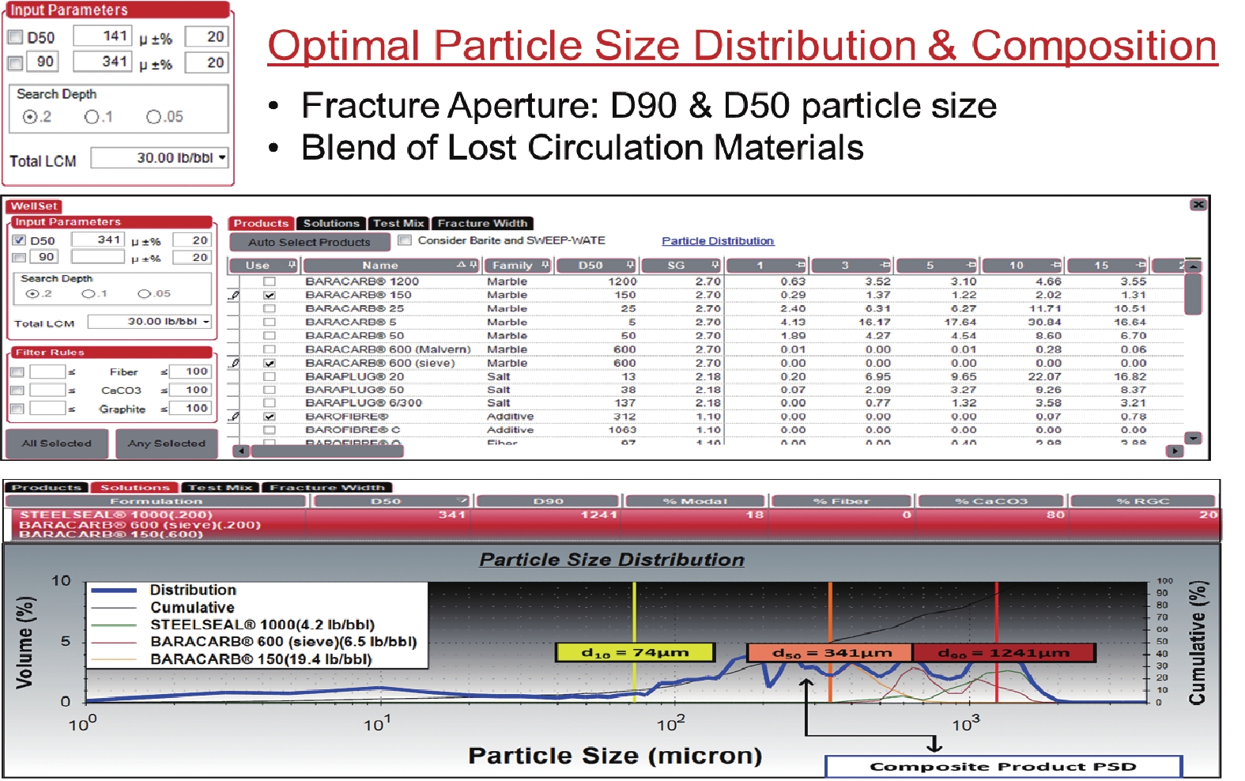Select the Products tab in the WellSet window
Viewport: 1245px width, 781px height.
point(261,224)
